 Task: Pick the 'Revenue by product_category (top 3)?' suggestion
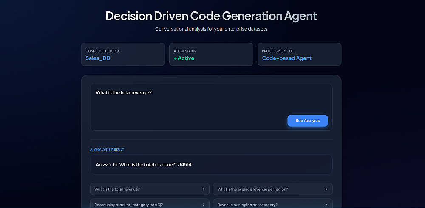(128, 205)
